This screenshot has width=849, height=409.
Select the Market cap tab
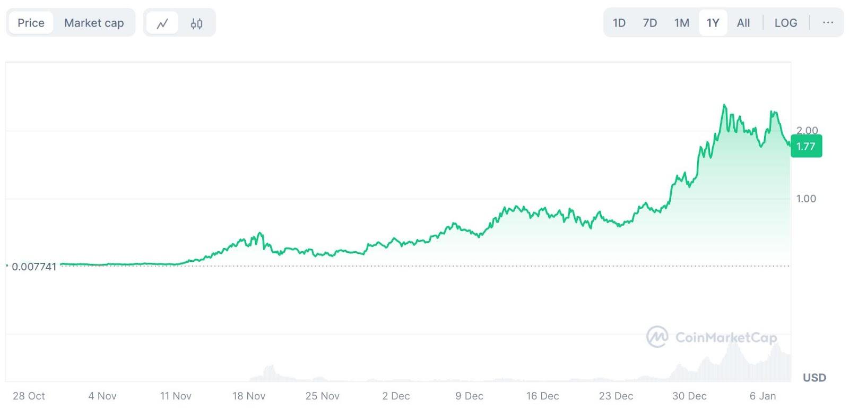[x=94, y=23]
